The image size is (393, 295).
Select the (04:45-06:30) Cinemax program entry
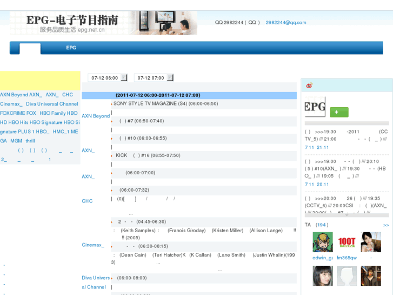click(x=142, y=222)
